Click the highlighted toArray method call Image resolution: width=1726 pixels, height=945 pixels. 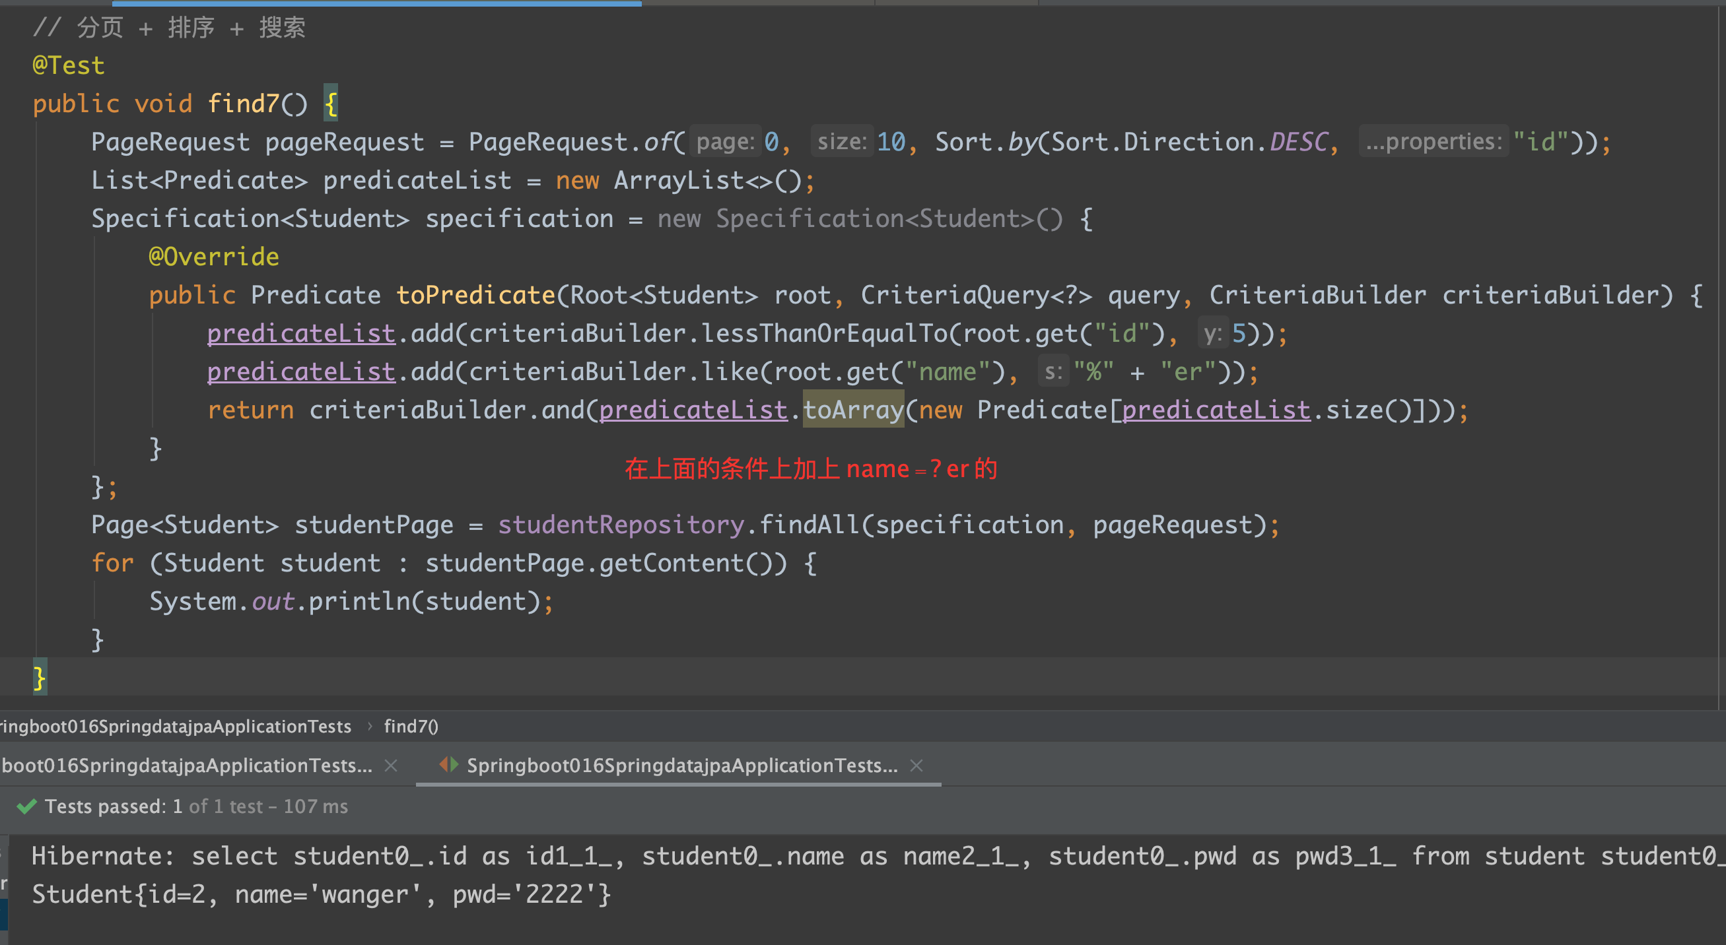[853, 409]
